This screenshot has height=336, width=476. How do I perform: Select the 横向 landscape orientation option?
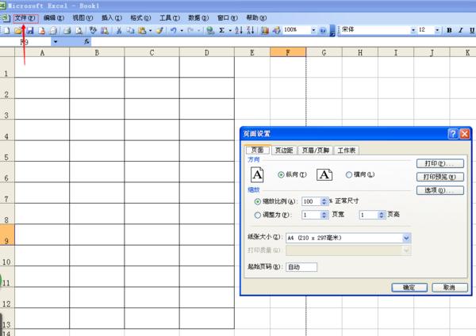350,174
